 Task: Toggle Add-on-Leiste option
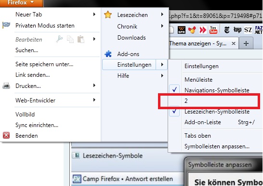[203, 122]
